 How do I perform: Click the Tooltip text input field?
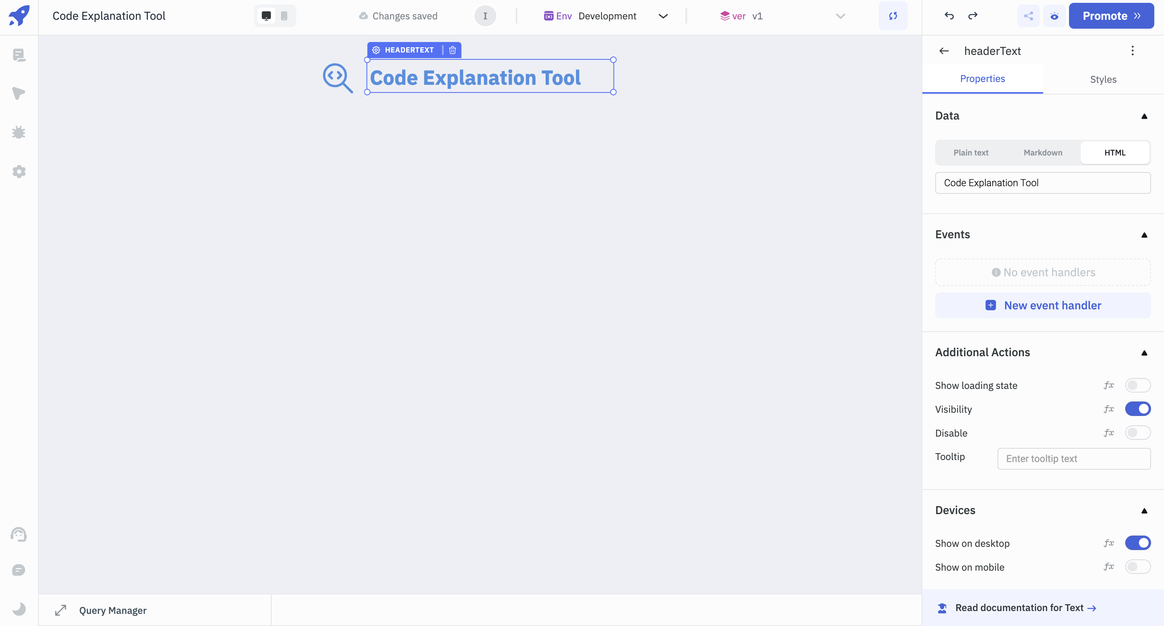point(1073,459)
